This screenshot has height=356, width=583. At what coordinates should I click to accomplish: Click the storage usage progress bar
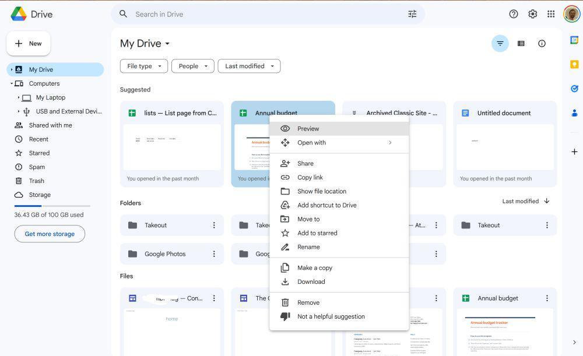click(52, 206)
